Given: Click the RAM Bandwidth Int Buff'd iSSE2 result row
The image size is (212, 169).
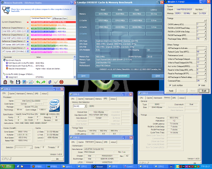Looking at the screenshot, I should tap(37, 63).
